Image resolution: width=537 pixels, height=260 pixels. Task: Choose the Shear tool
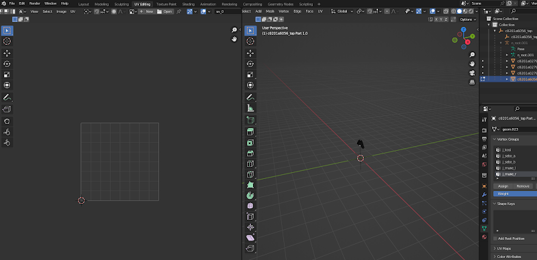(250, 238)
